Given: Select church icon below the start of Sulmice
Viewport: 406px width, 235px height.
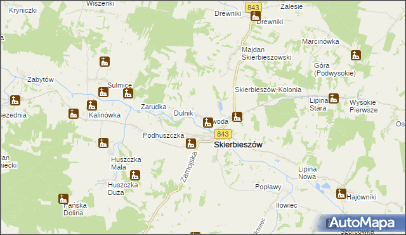Looking at the screenshot, I should coord(103,92).
